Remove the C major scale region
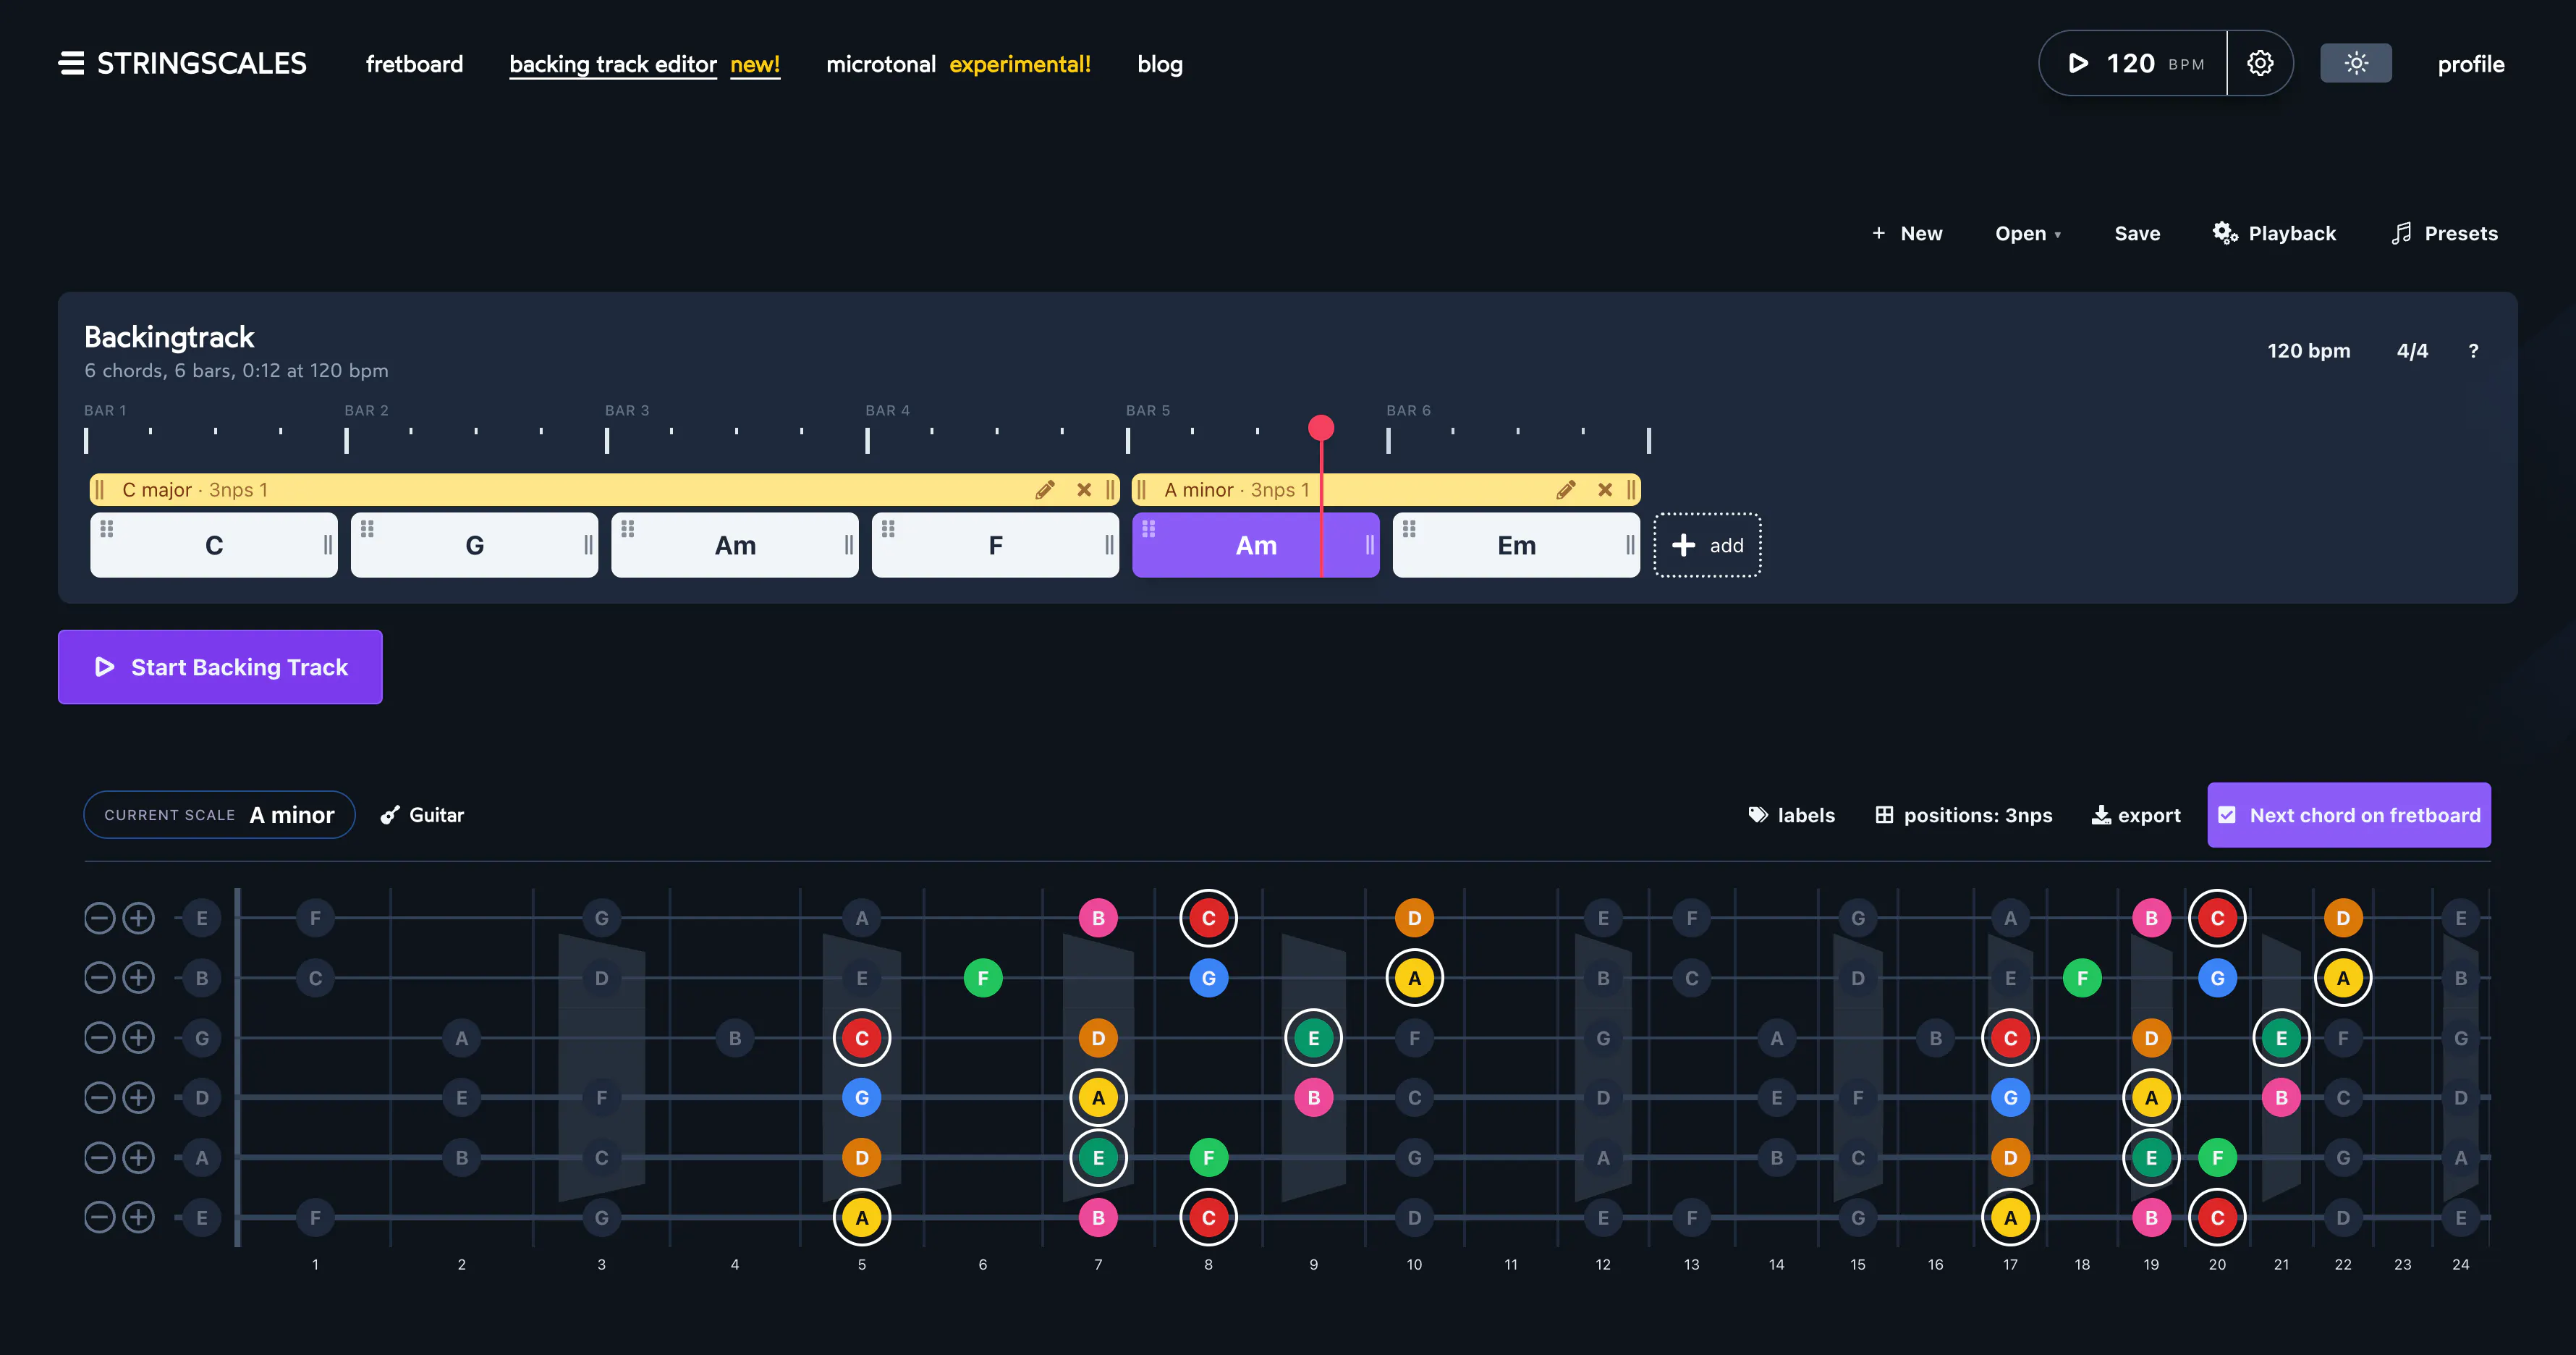Viewport: 2576px width, 1355px height. [x=1084, y=489]
